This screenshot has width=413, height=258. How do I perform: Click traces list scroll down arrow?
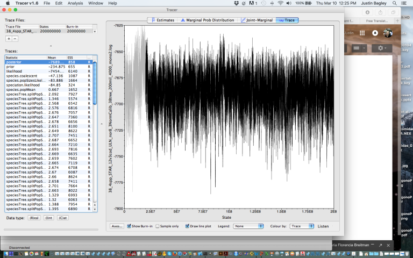coord(95,209)
